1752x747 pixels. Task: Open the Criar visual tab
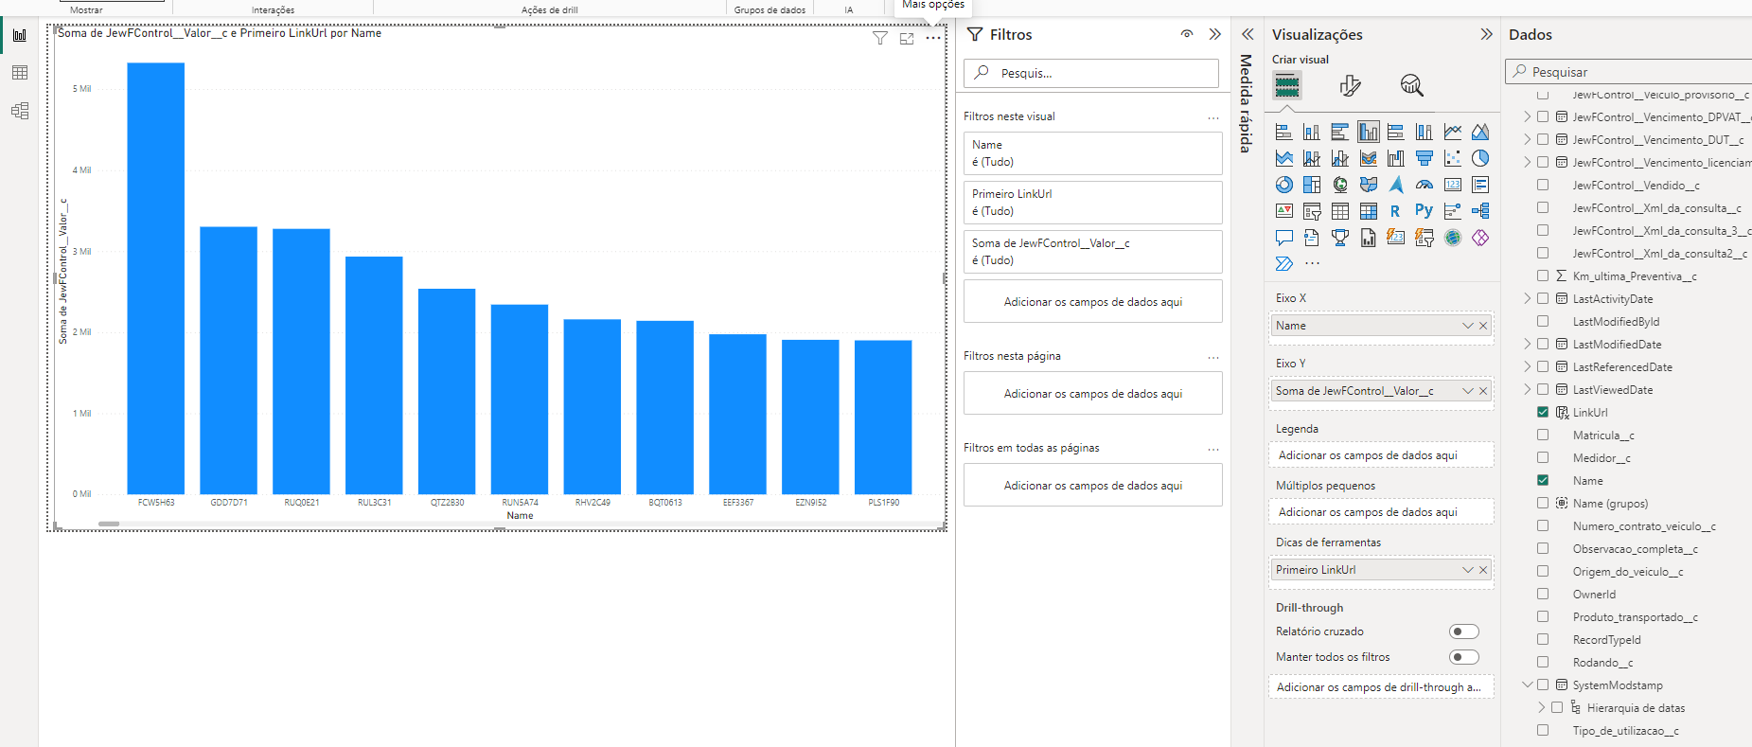1287,86
